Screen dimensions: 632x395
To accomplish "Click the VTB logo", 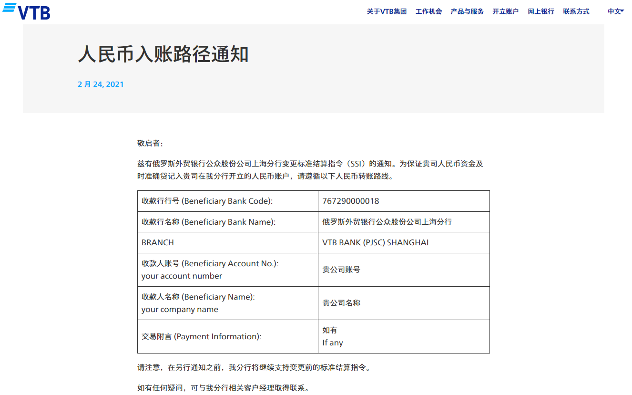I will coord(27,11).
